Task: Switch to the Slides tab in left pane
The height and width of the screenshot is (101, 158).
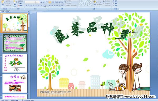Action: pos(3,12)
